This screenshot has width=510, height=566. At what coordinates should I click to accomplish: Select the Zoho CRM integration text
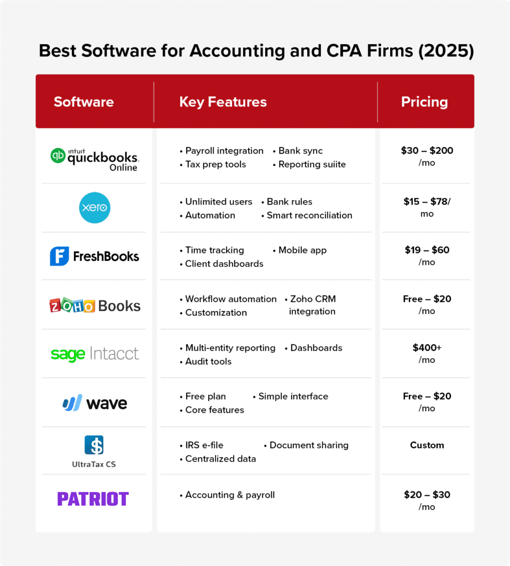coord(313,305)
